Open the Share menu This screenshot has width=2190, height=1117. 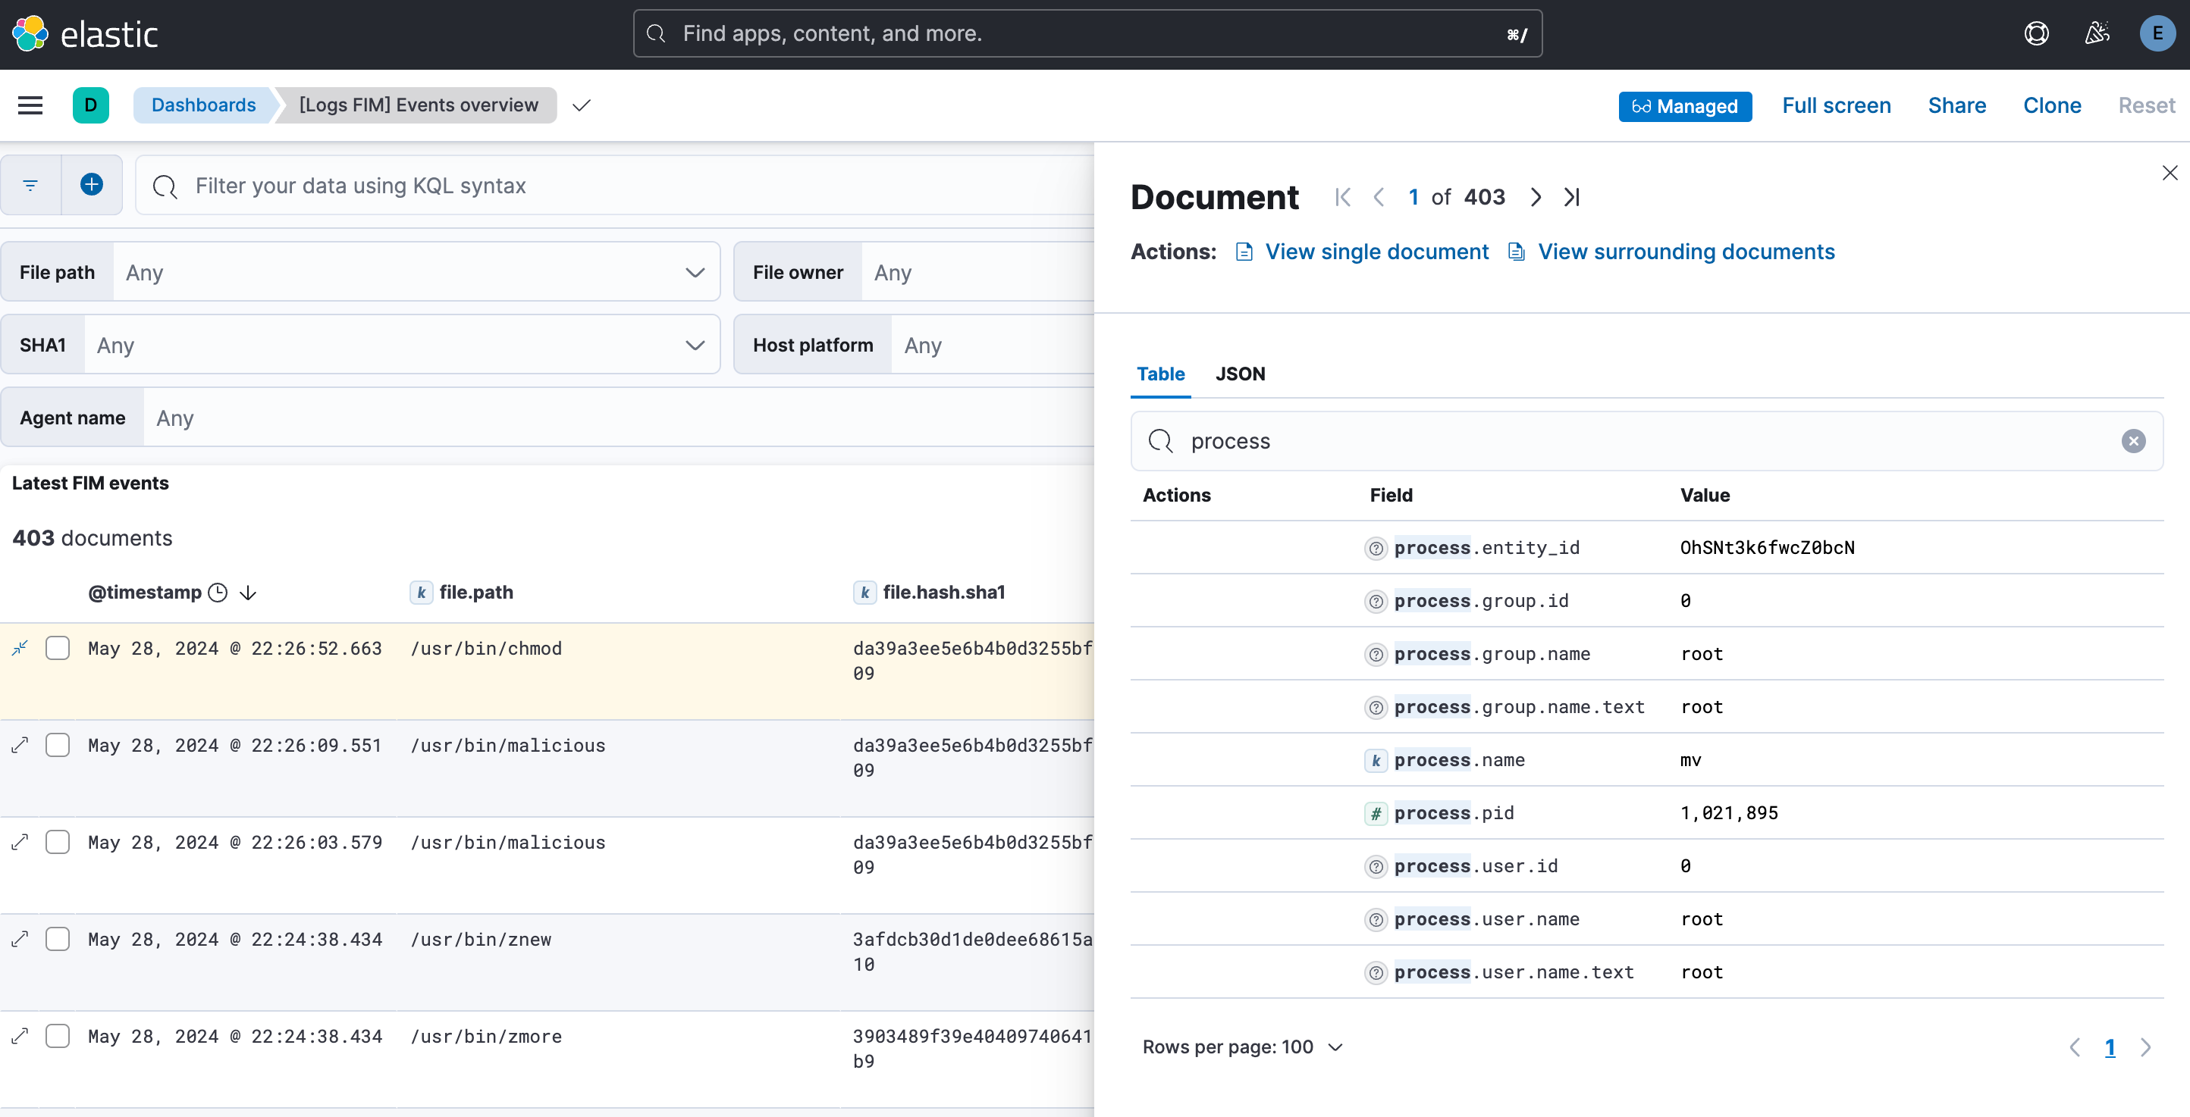point(1956,105)
